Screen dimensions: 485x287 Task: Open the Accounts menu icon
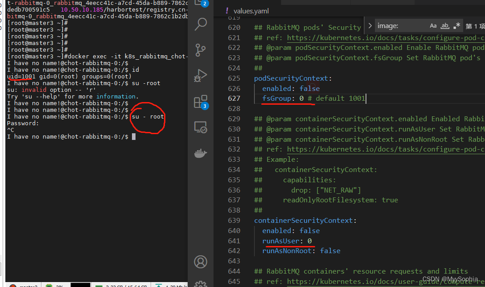[201, 262]
